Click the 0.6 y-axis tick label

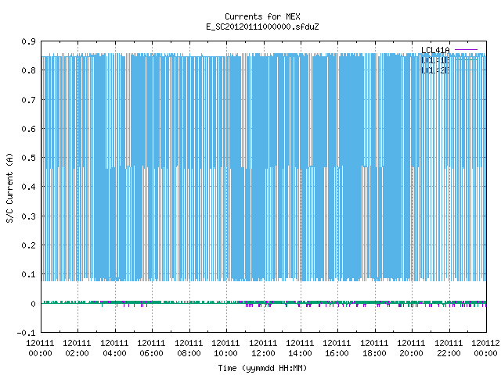click(x=29, y=129)
